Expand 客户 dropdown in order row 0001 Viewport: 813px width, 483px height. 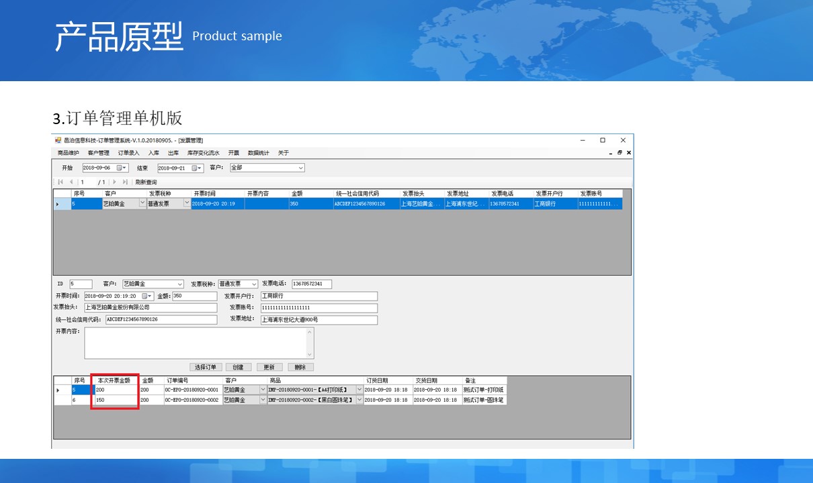[x=263, y=390]
